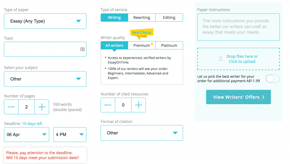
Task: Click into the Paper instructions text area
Action: [x=238, y=27]
